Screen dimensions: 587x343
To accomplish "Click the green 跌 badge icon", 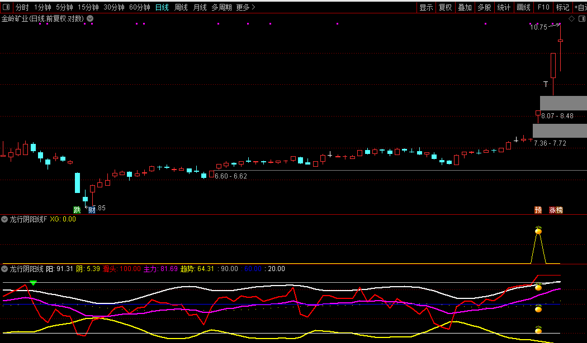I will [77, 210].
